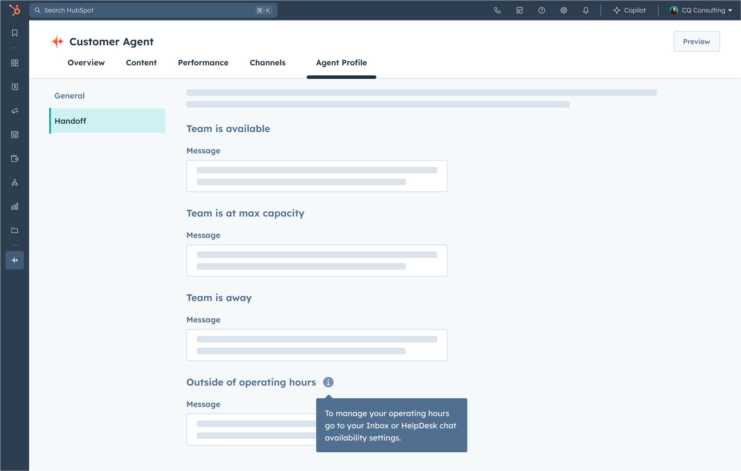Switch to the Channels tab

pyautogui.click(x=267, y=63)
